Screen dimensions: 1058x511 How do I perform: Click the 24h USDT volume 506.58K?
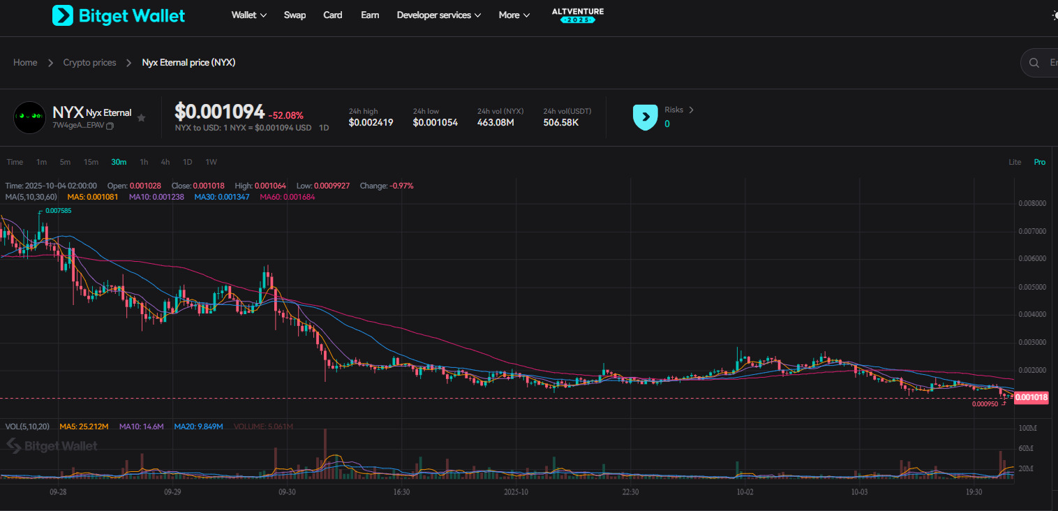pos(561,123)
